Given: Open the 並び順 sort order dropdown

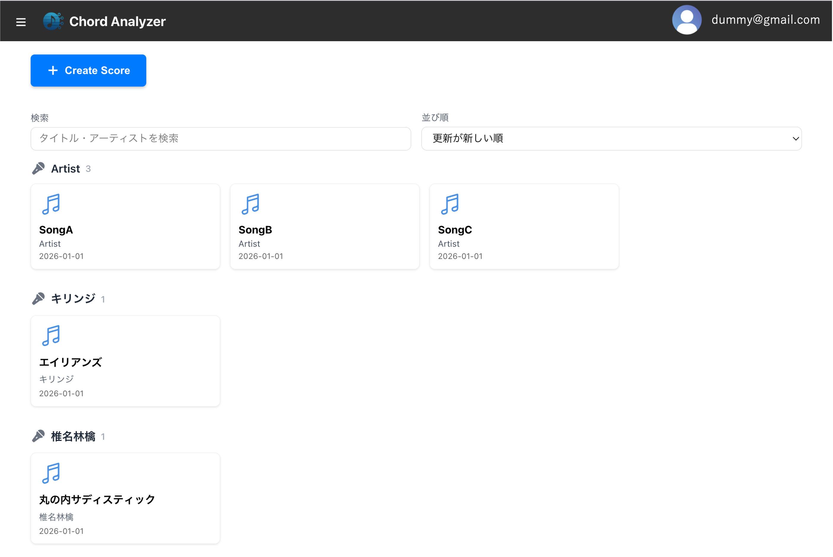Looking at the screenshot, I should point(611,138).
